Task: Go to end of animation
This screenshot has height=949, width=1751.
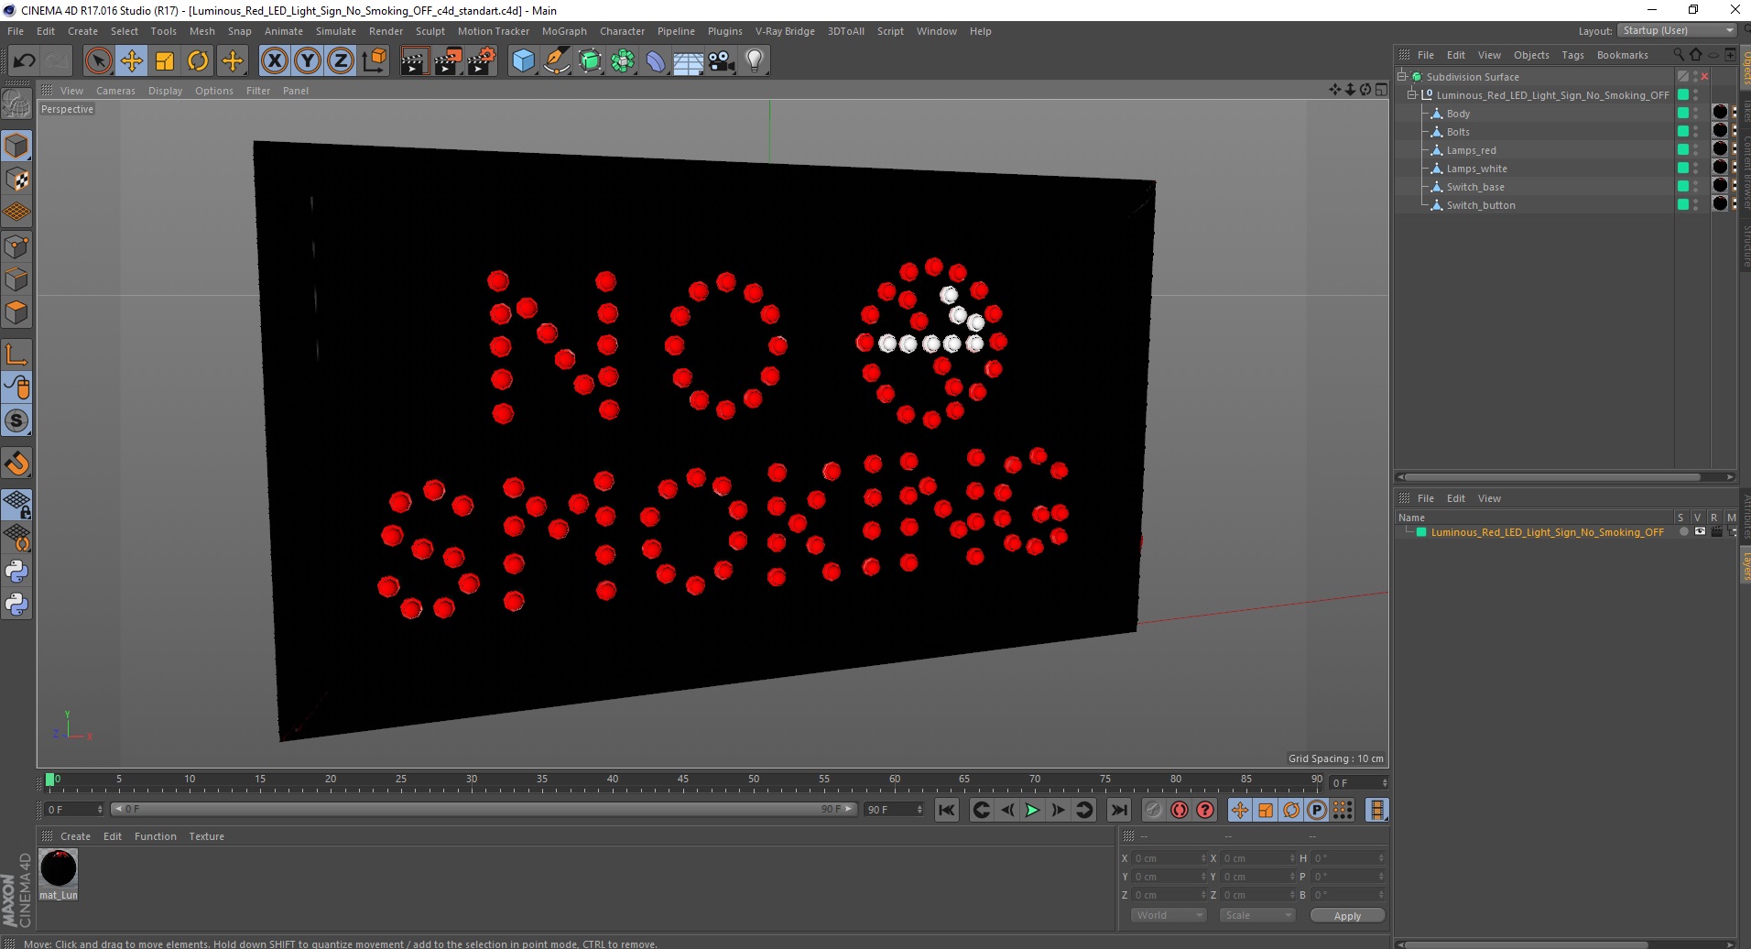Action: pyautogui.click(x=1118, y=810)
